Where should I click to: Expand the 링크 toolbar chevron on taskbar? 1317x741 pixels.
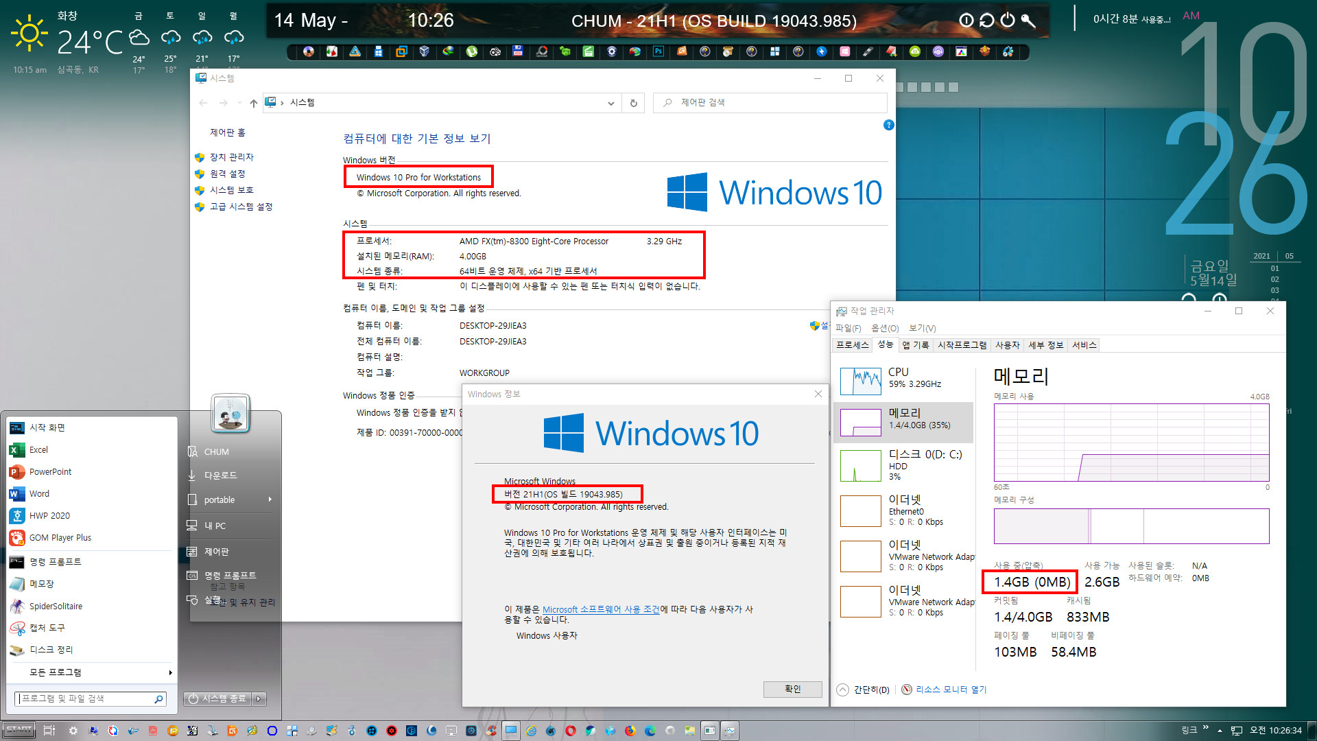1205,729
